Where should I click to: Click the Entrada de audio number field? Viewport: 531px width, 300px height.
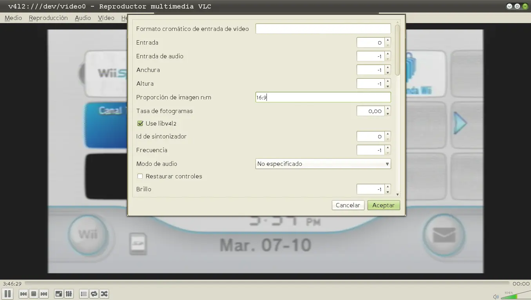(371, 56)
